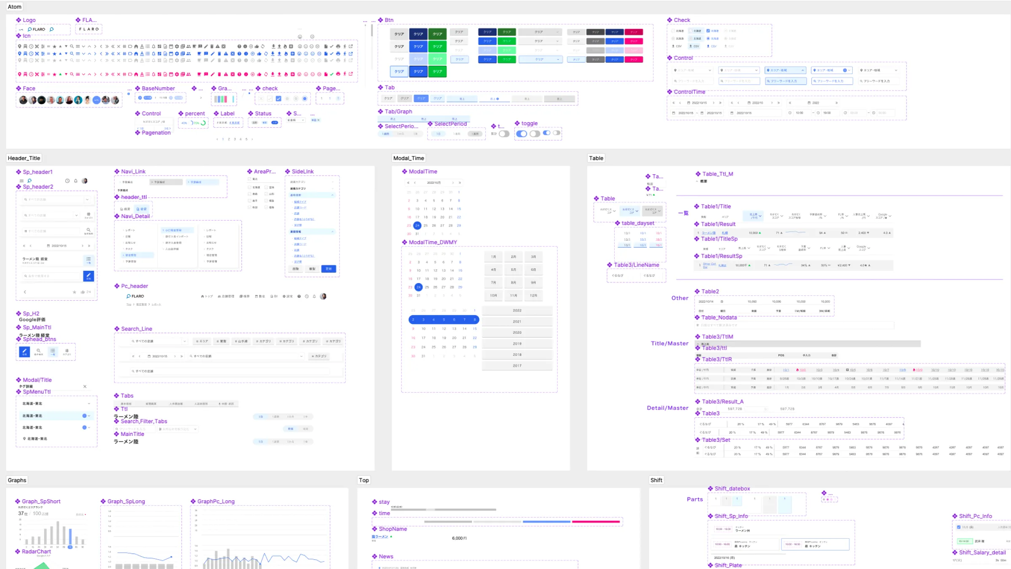Click blue pencil edit button in Sphead_btns
This screenshot has width=1011, height=569.
point(24,351)
